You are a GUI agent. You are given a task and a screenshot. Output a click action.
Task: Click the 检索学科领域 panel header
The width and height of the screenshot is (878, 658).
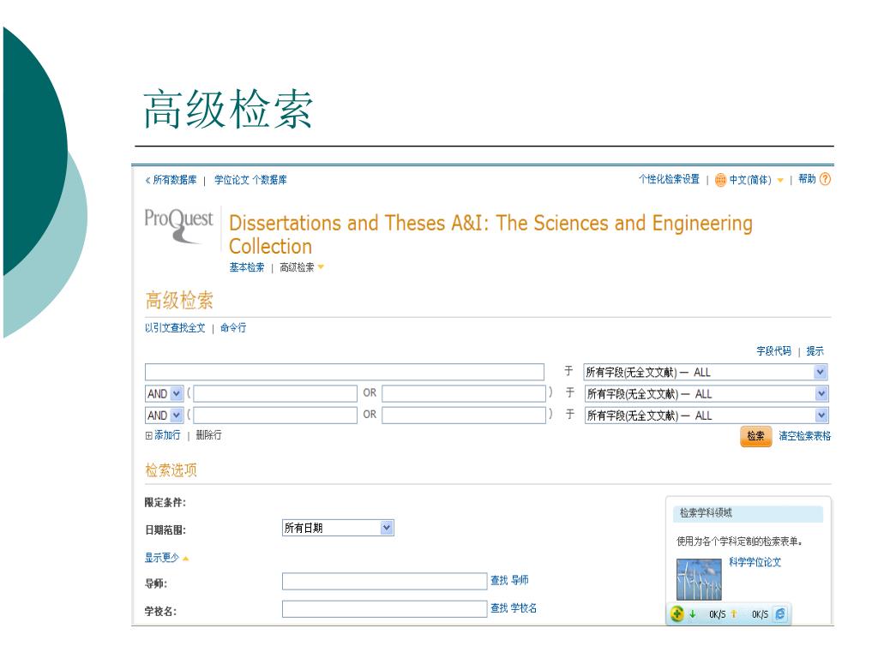tap(748, 513)
